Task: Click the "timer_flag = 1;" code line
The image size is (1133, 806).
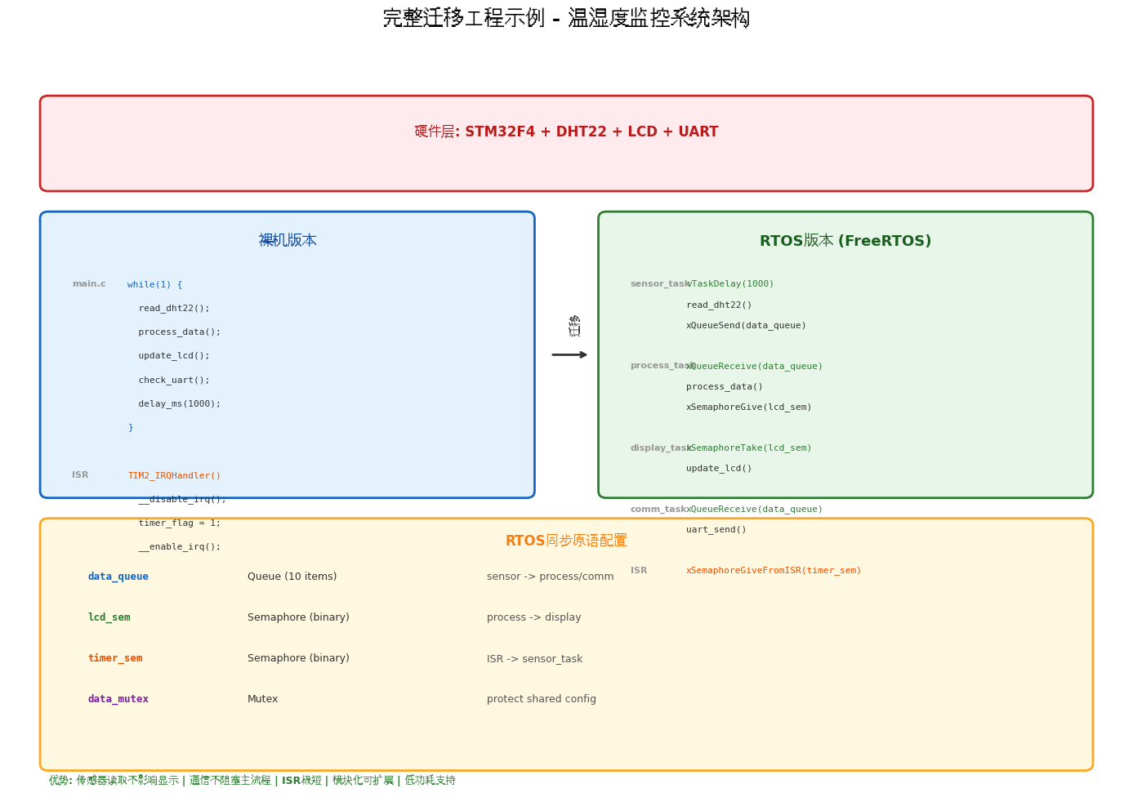Action: 180,523
